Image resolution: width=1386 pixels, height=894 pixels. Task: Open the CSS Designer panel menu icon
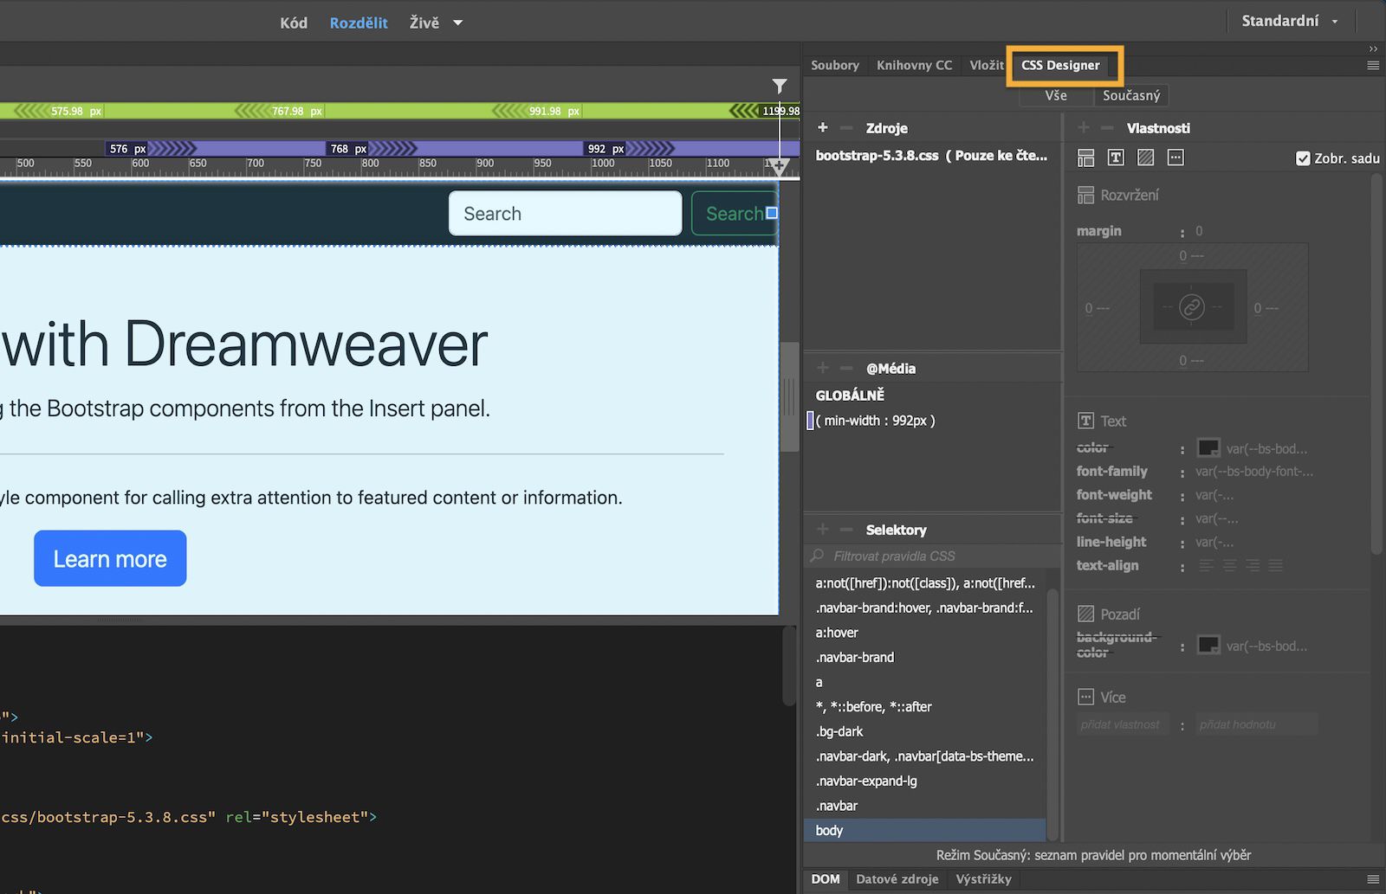pyautogui.click(x=1372, y=65)
